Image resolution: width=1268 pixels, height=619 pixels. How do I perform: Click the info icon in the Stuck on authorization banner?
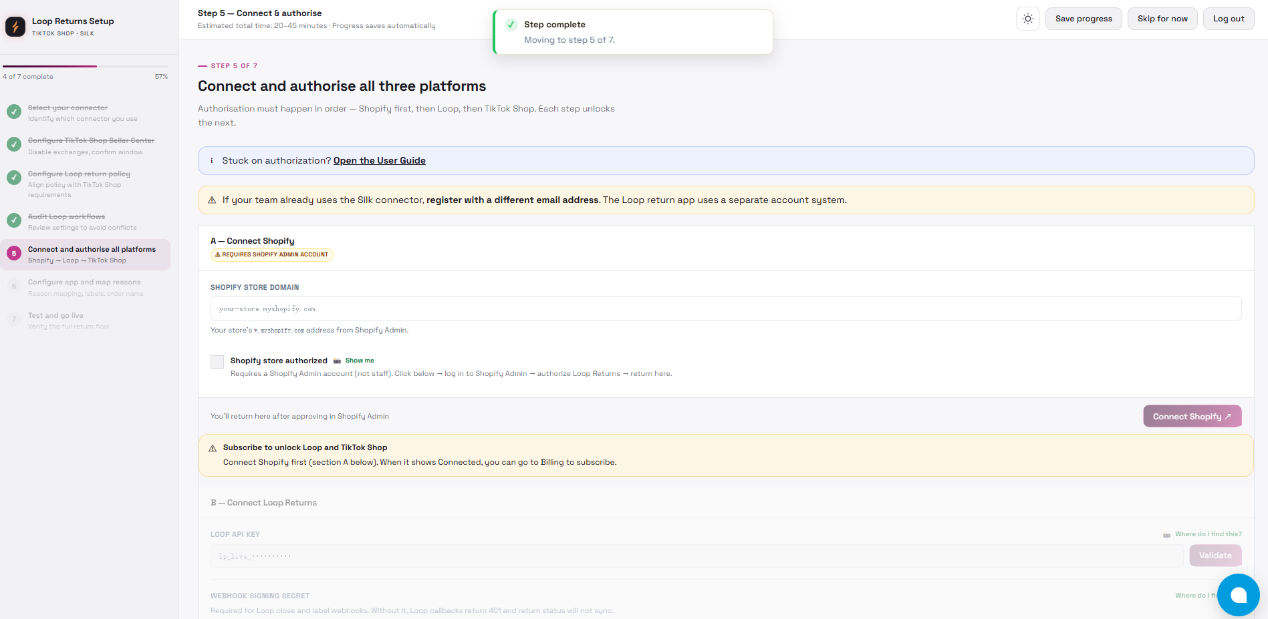point(212,161)
